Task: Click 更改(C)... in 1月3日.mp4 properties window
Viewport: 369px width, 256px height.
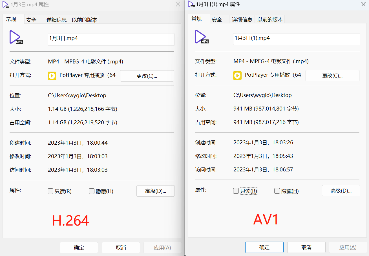Action: 147,76
